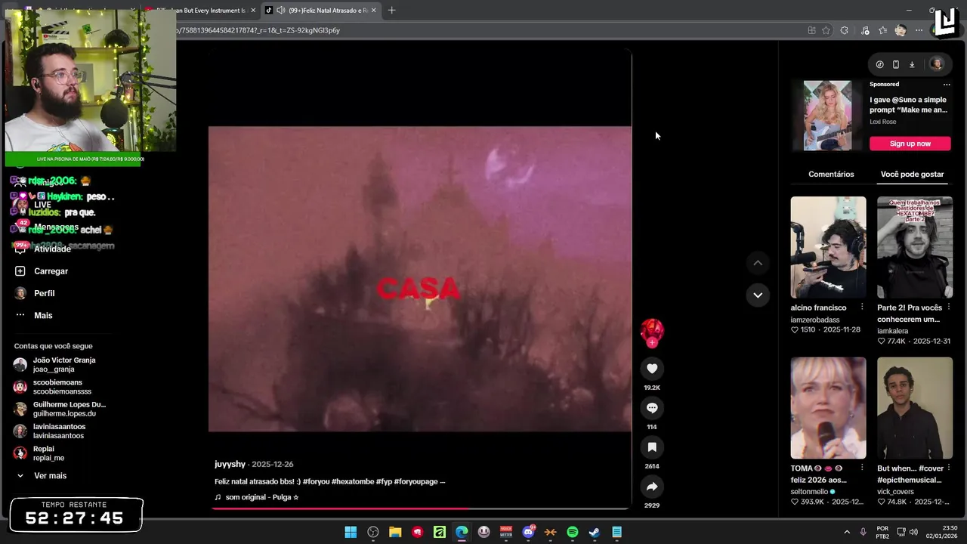The image size is (967, 544).
Task: Add page to favorites with star icon
Action: (x=826, y=30)
